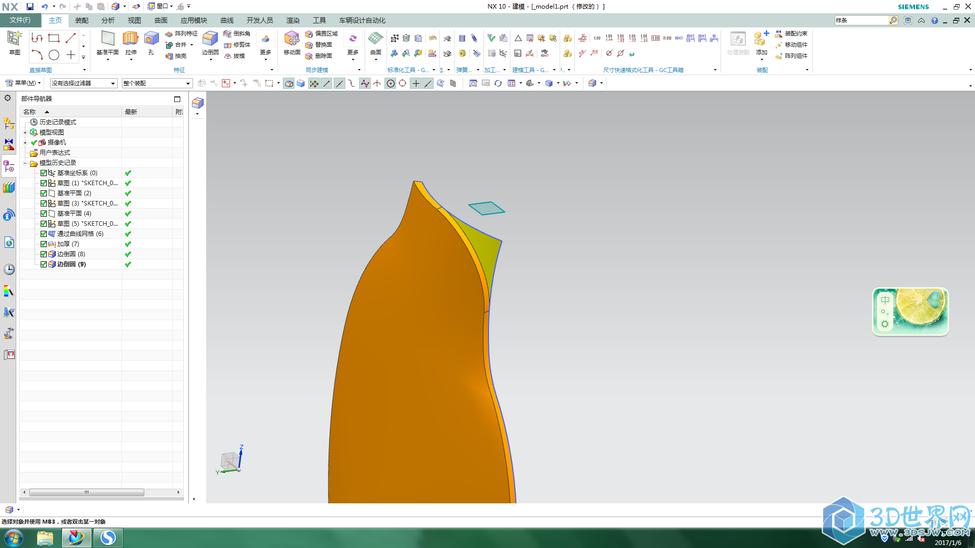Select the rectangle sketch tool
Screen dimensions: 975x548
tap(54, 38)
